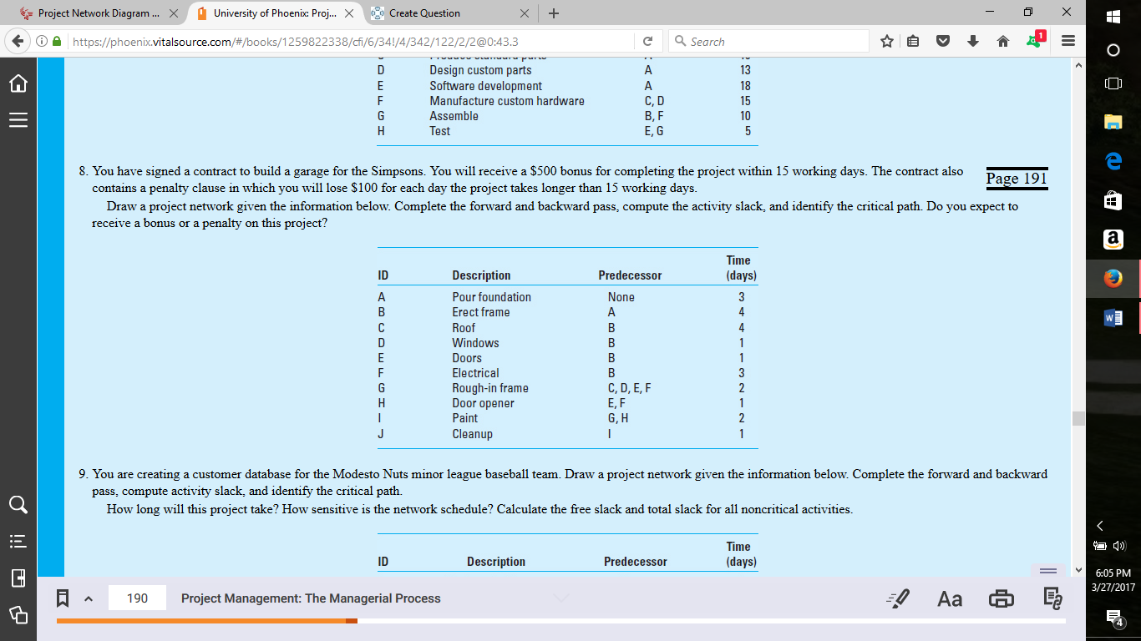
Task: Launch Microsoft Word from the taskbar
Action: pos(1112,317)
